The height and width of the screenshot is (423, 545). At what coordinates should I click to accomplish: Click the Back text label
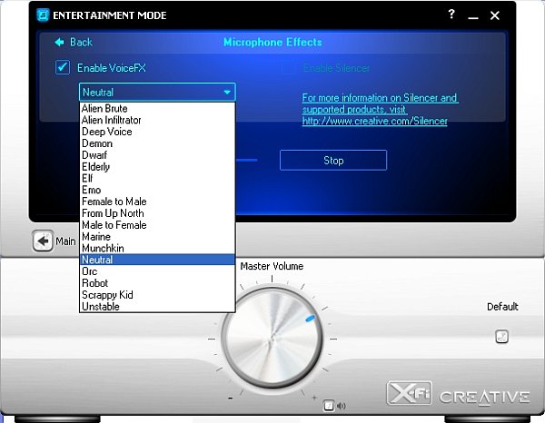tap(82, 42)
